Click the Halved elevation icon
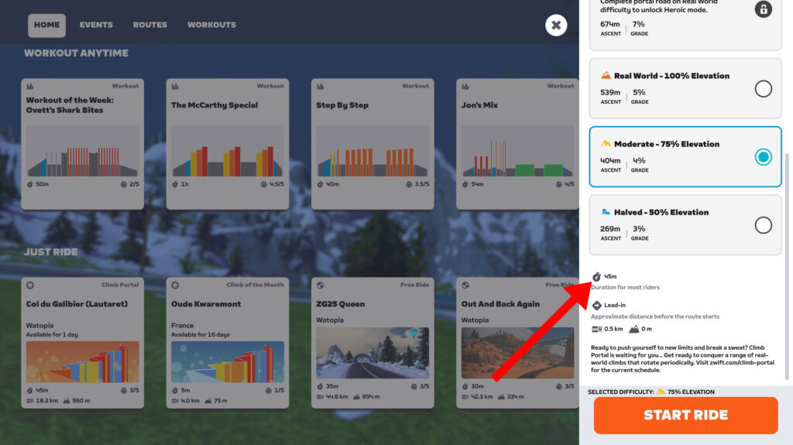 tap(606, 212)
